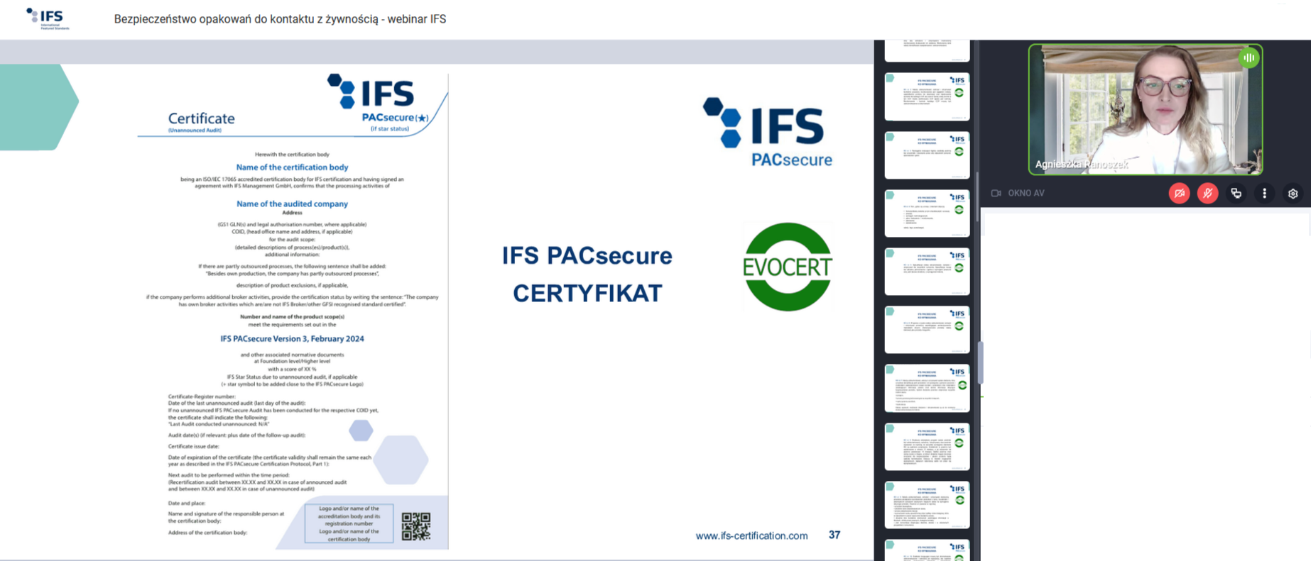Click 'IFS PACsecure CERTYFIKAT' slide title
1311x561 pixels.
pos(587,274)
